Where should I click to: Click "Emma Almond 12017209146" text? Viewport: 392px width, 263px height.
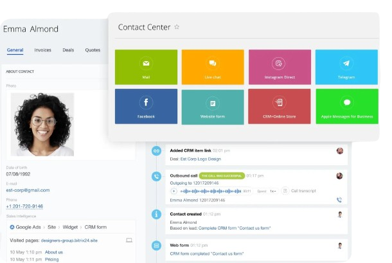click(x=197, y=200)
